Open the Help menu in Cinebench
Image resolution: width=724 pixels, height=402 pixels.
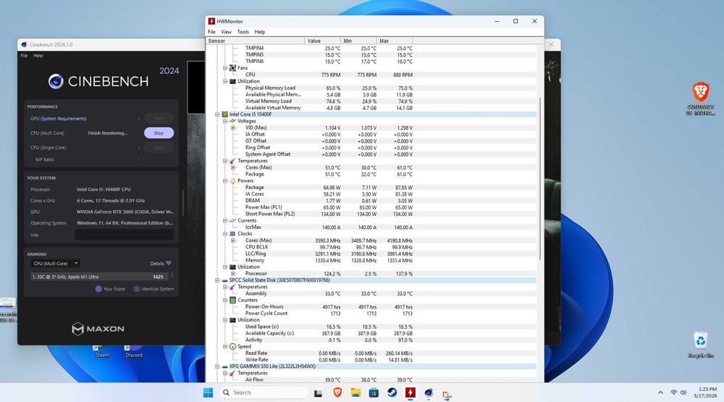[38, 56]
